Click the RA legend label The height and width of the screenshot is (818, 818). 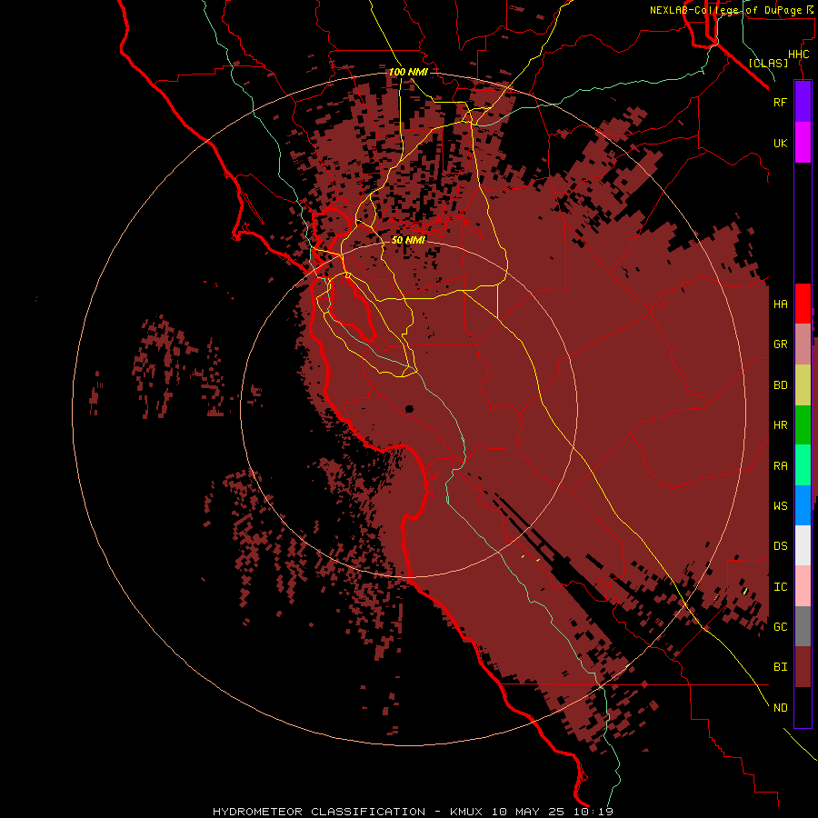[781, 466]
